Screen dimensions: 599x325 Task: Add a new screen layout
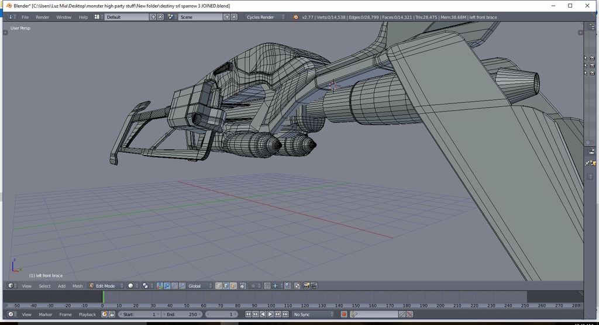[153, 17]
